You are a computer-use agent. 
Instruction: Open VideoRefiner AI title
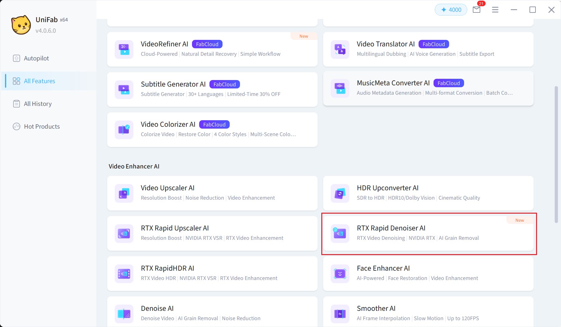coord(165,44)
